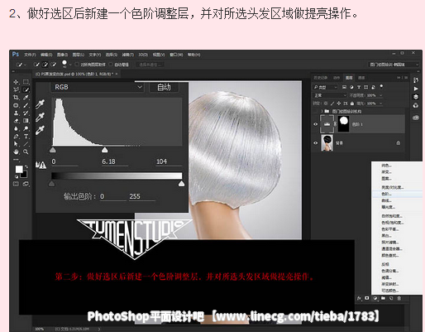Open the layer opacity dropdown arrow

point(381,95)
